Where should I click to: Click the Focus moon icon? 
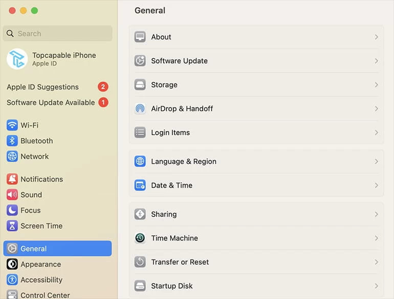pyautogui.click(x=12, y=210)
